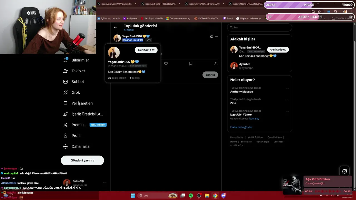Expand Daha fazla menu in sidebar
The width and height of the screenshot is (356, 200).
pos(76,146)
